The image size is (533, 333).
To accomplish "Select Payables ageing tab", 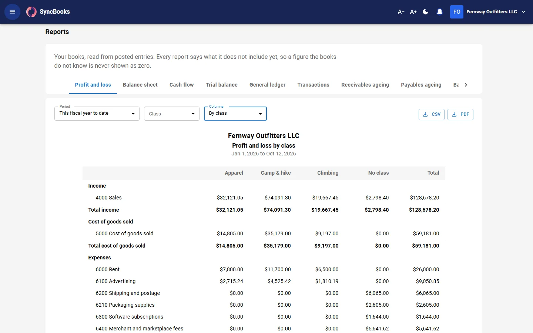I will 421,85.
